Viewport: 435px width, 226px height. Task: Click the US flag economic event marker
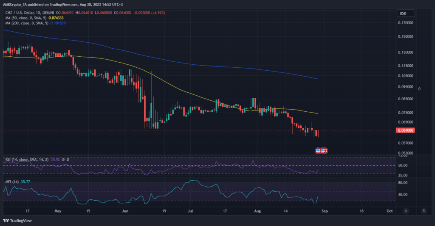[318, 150]
